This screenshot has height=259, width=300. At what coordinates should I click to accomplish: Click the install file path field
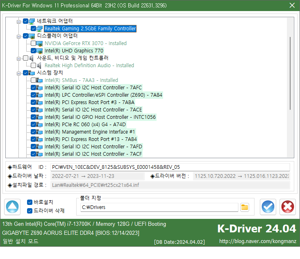(170, 185)
